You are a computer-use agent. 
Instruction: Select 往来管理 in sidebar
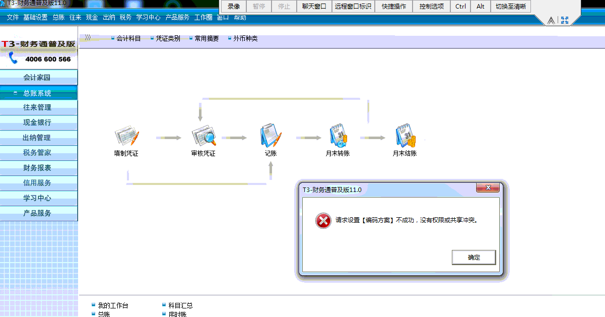point(39,107)
